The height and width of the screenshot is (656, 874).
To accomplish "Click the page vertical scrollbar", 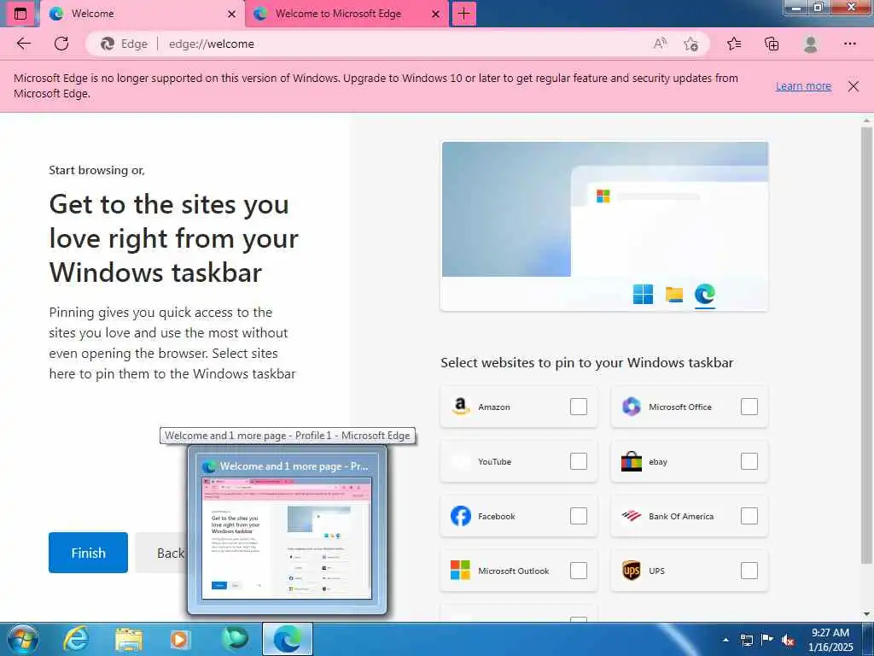I will pyautogui.click(x=866, y=345).
